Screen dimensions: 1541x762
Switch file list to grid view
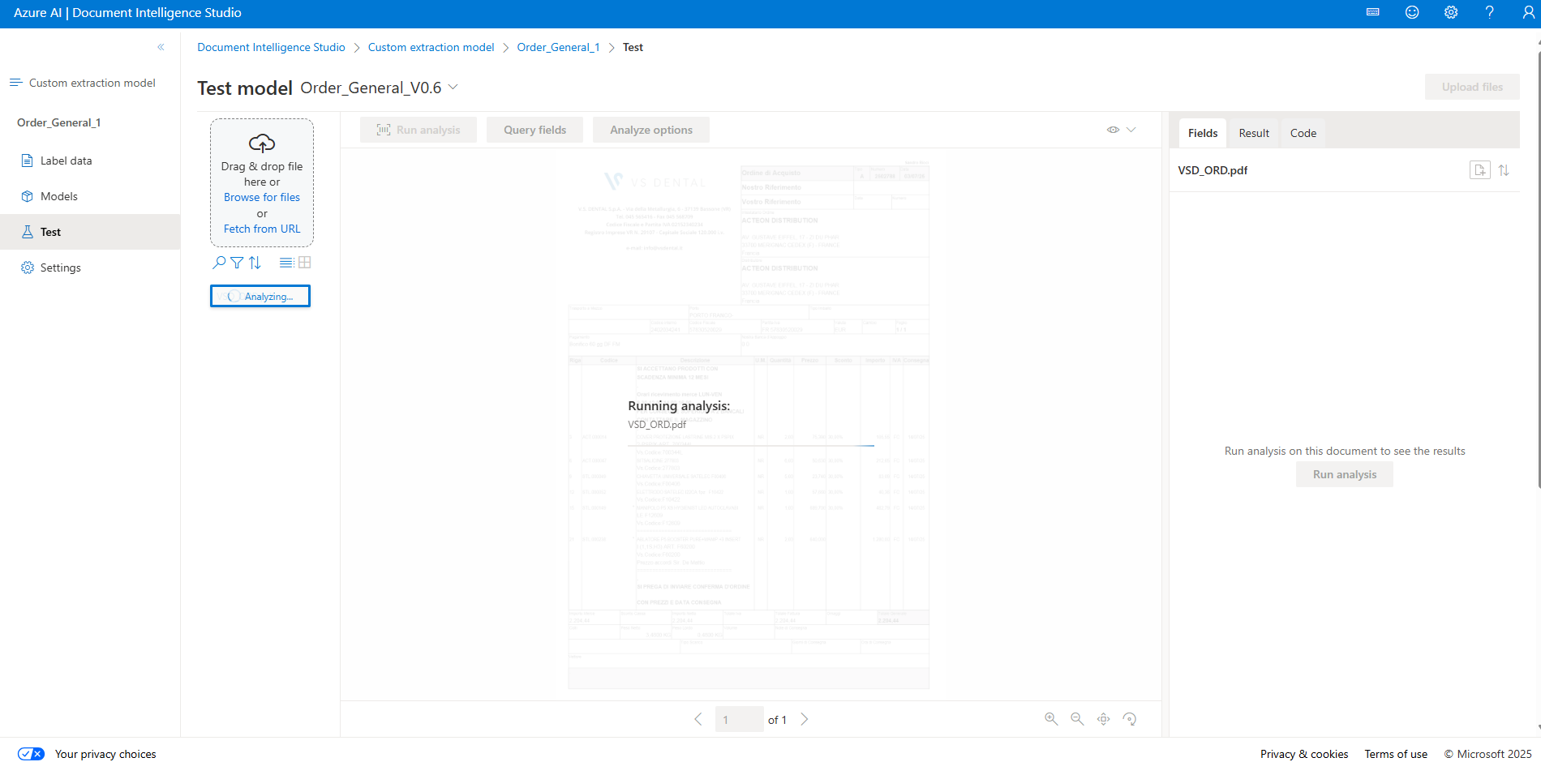[305, 263]
